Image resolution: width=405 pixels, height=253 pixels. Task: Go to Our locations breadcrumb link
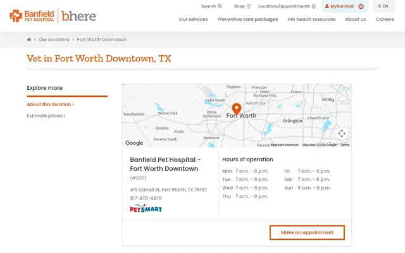click(54, 39)
